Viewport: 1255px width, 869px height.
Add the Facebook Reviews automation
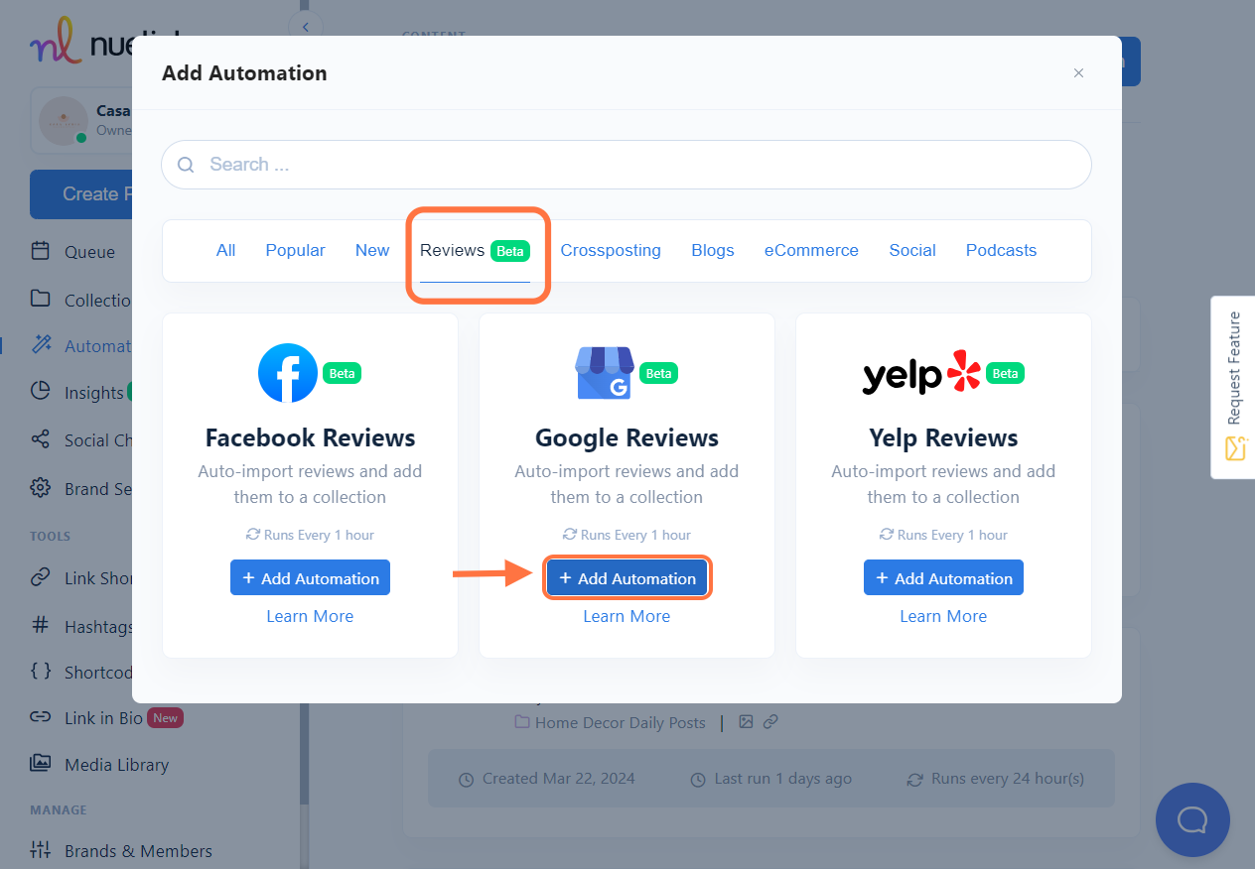coord(310,578)
